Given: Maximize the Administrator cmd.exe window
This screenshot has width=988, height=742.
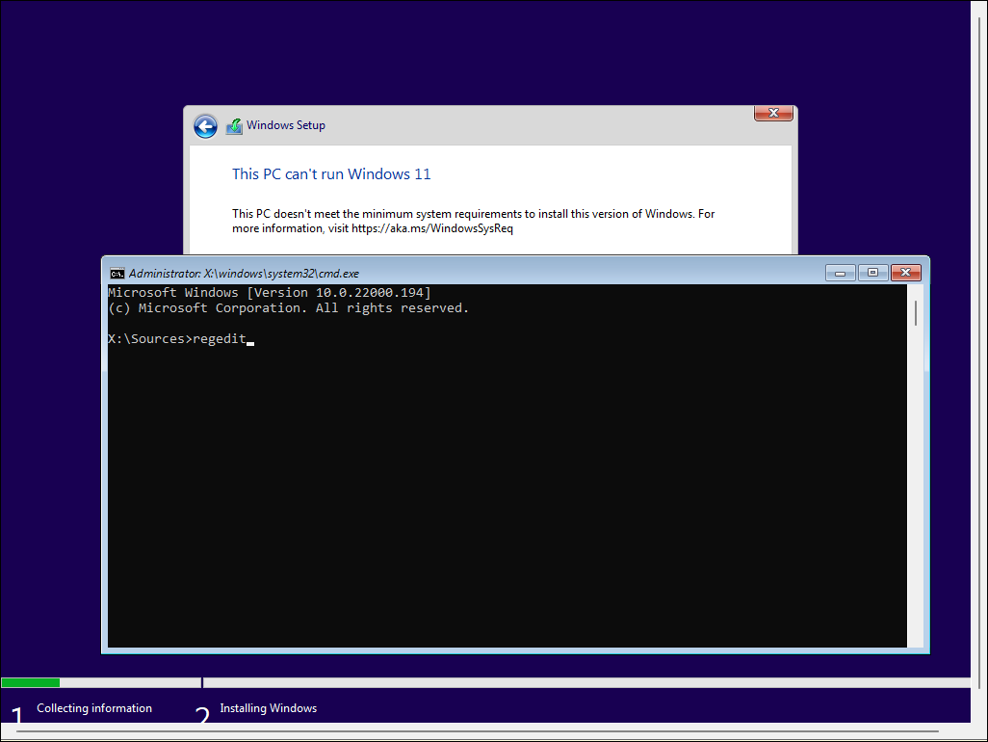Looking at the screenshot, I should (872, 273).
